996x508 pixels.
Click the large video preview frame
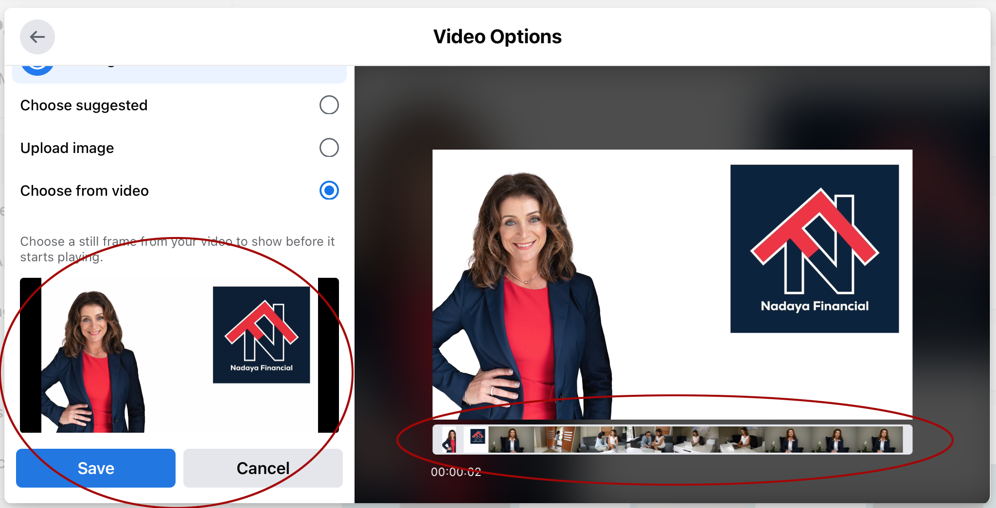[x=672, y=285]
